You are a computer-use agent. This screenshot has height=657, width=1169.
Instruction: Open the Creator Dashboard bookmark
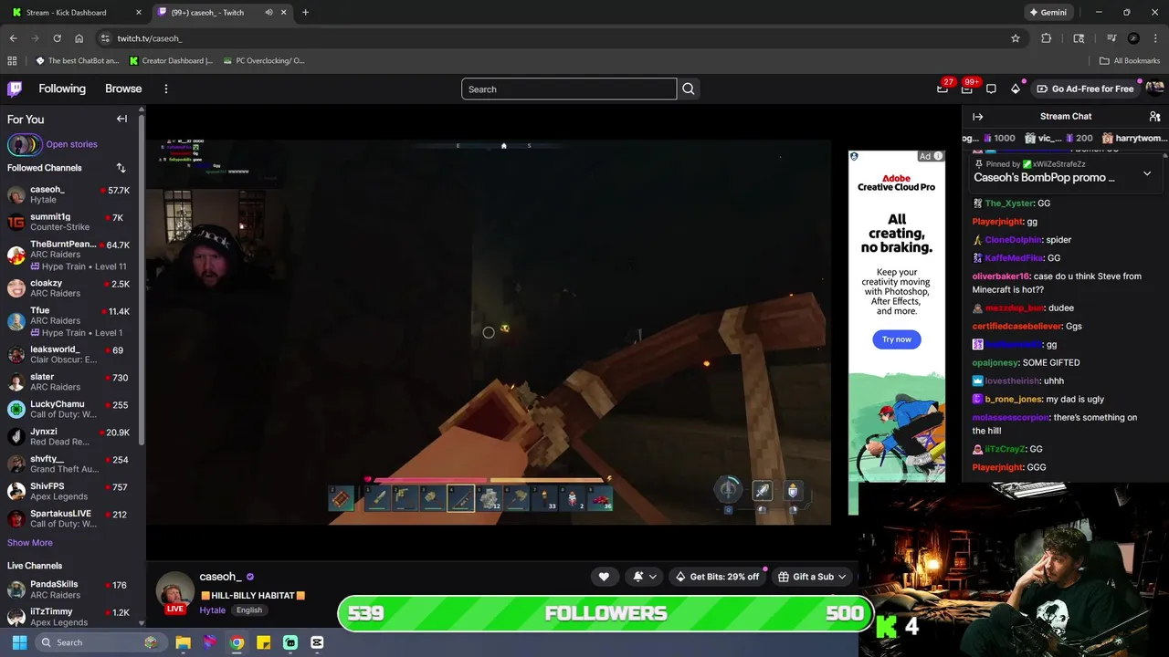171,61
